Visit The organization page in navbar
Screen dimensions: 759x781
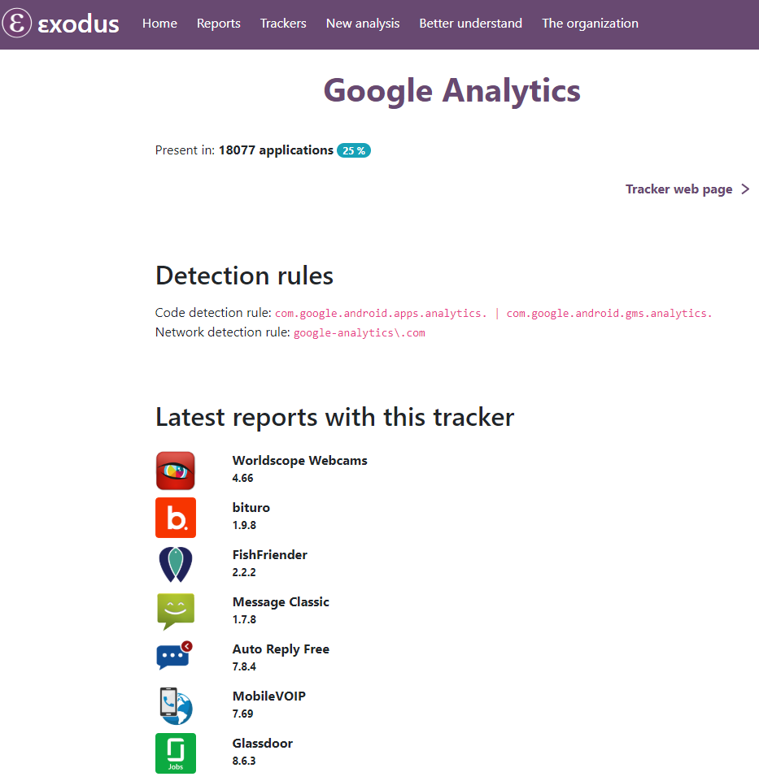(590, 24)
